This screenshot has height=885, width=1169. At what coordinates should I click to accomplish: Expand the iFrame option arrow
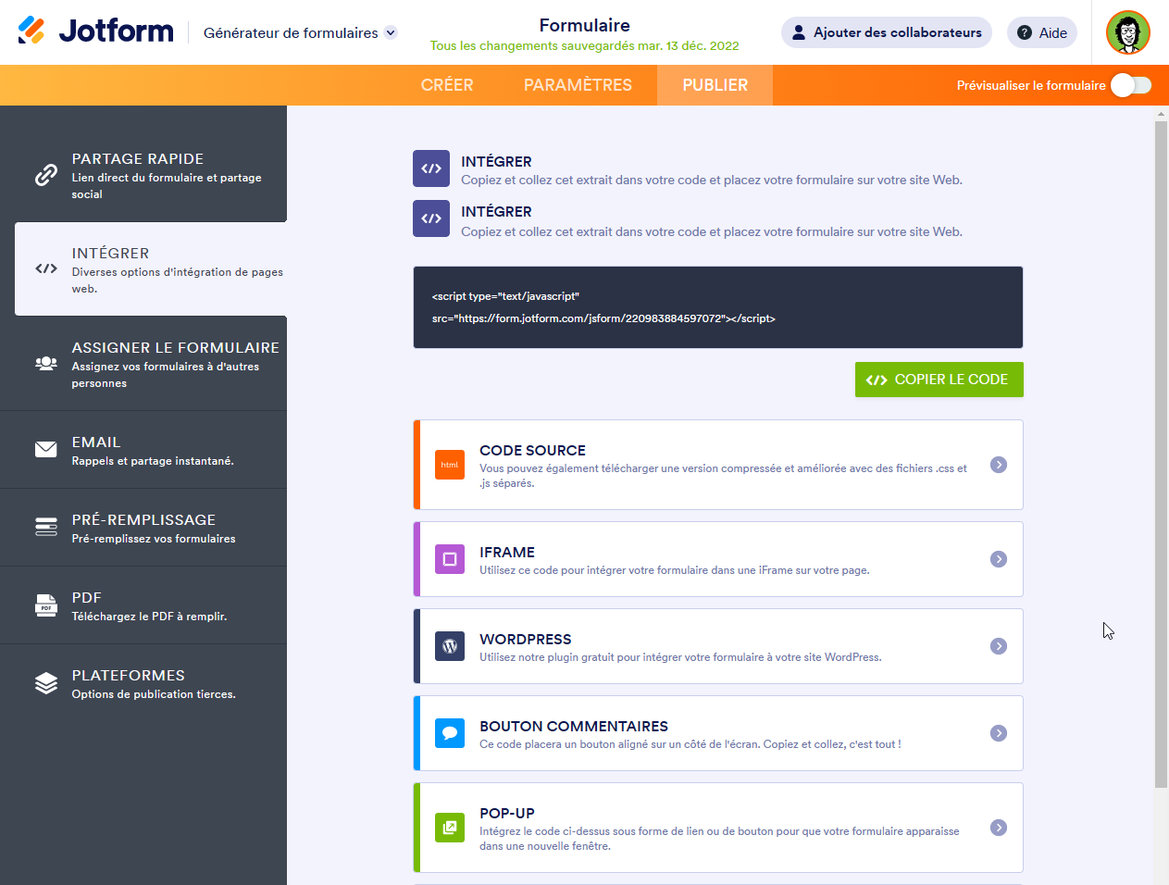[x=999, y=559]
